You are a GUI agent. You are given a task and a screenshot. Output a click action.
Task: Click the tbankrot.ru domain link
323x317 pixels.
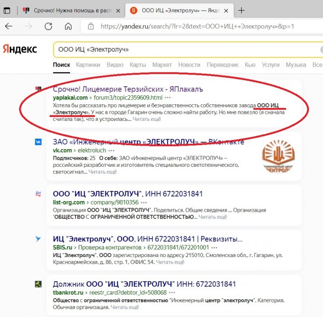coord(68,292)
